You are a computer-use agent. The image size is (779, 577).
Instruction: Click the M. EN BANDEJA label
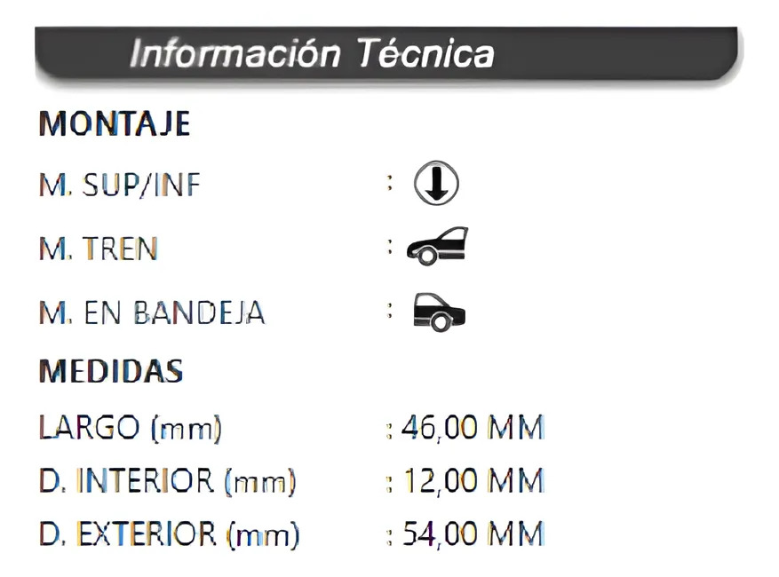pos(152,312)
